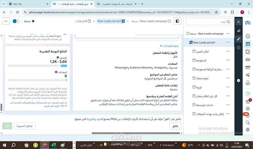Open the clock history icon
This screenshot has width=253, height=149.
[238, 48]
